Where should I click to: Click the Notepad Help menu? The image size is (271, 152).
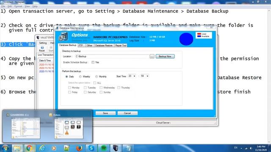(x=35, y=6)
